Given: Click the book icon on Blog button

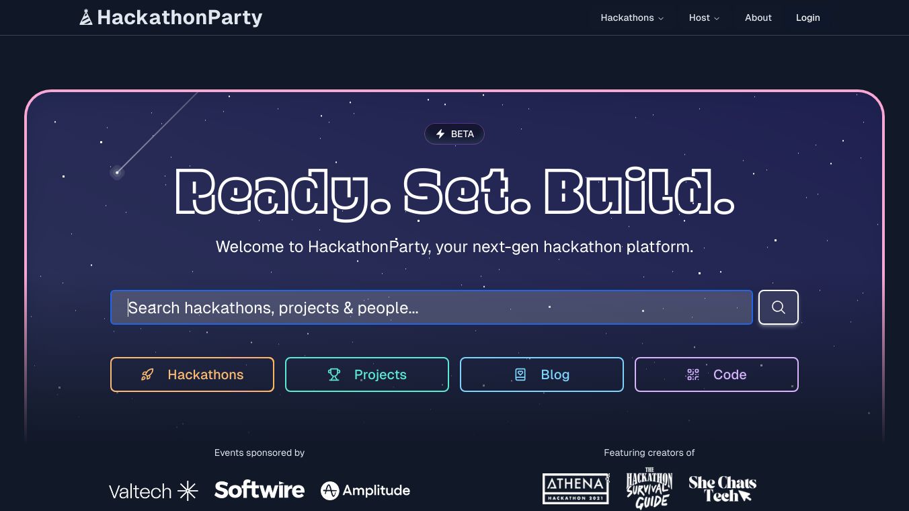Looking at the screenshot, I should pos(520,375).
